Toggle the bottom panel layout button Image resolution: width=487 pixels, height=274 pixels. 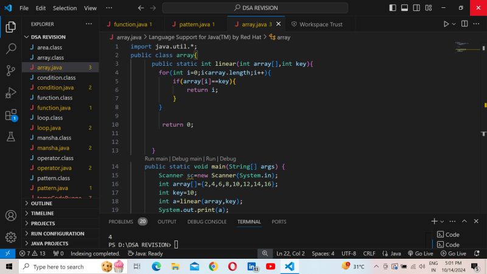[404, 8]
